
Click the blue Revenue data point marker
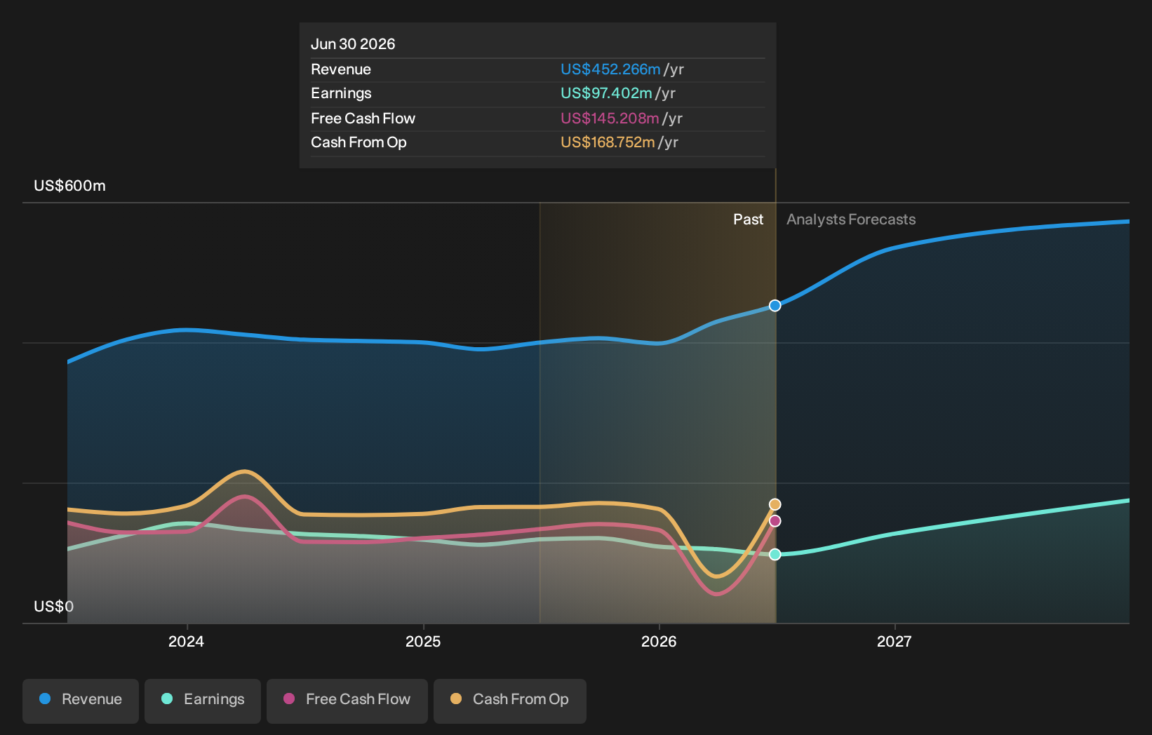pyautogui.click(x=775, y=306)
